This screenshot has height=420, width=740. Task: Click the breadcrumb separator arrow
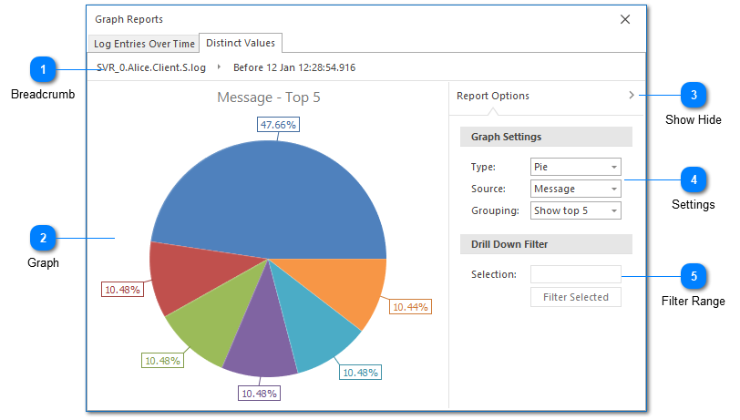click(219, 67)
